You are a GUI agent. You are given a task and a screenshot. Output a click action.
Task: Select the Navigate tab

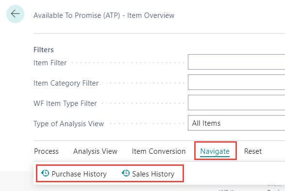[x=215, y=151]
